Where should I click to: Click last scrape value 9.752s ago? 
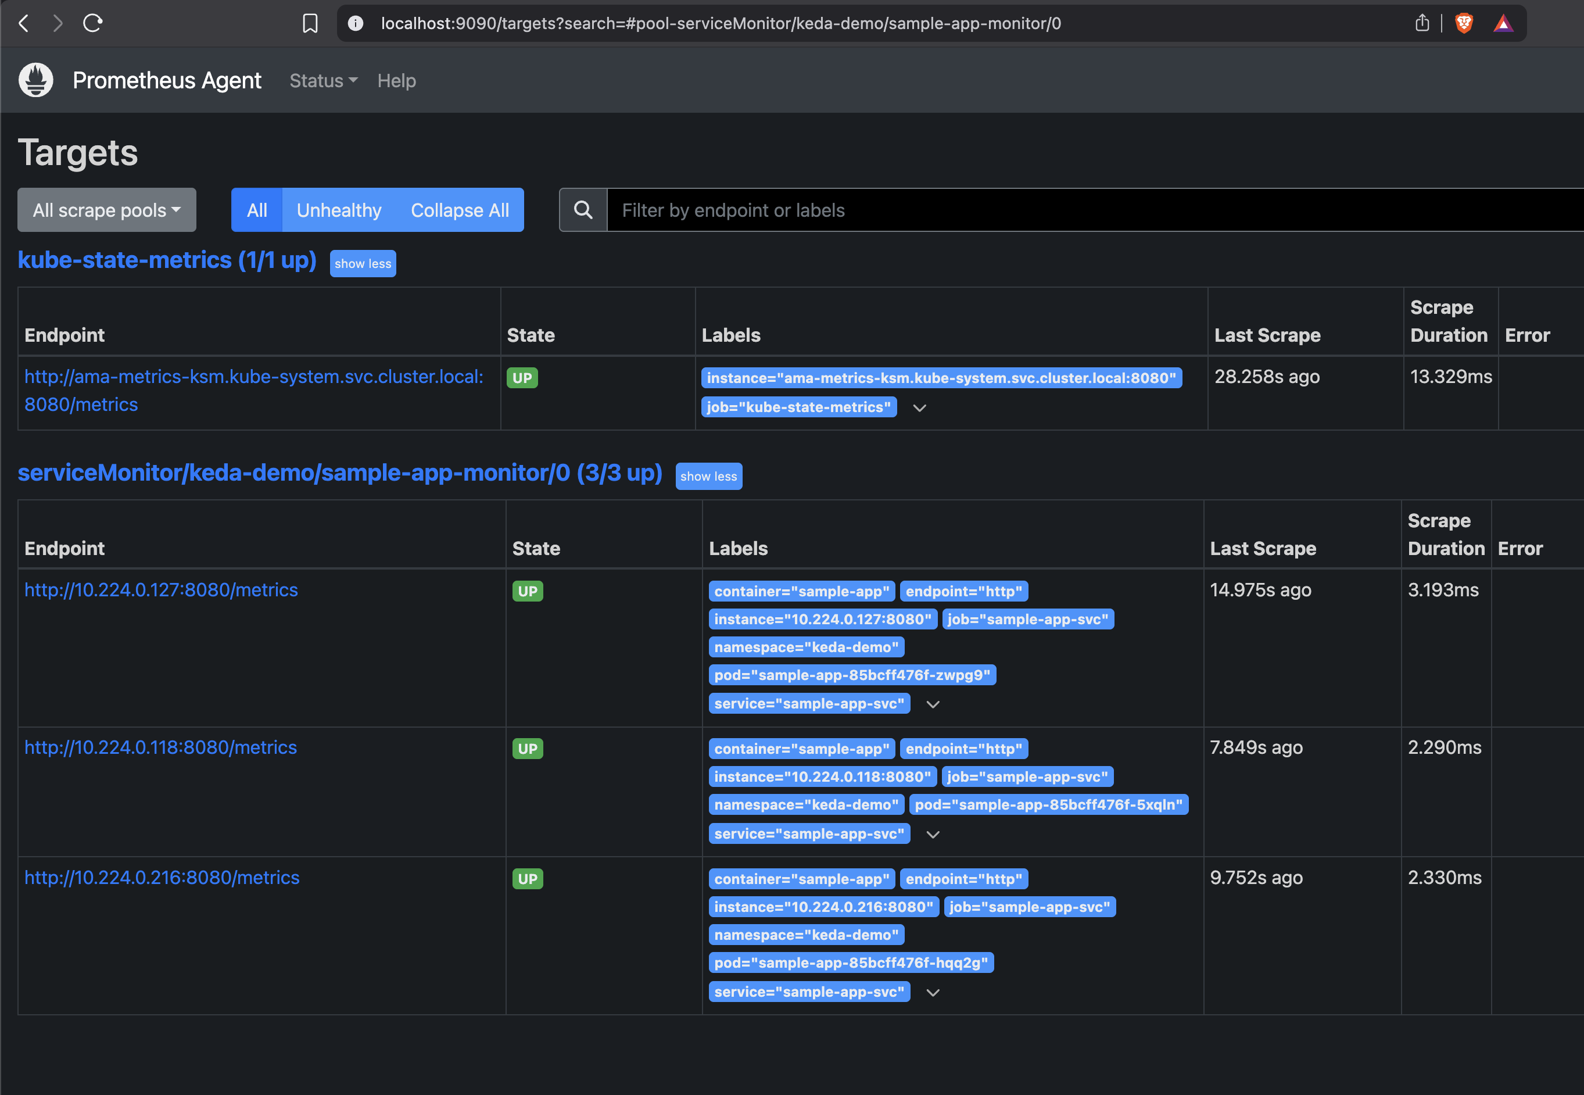(x=1256, y=878)
